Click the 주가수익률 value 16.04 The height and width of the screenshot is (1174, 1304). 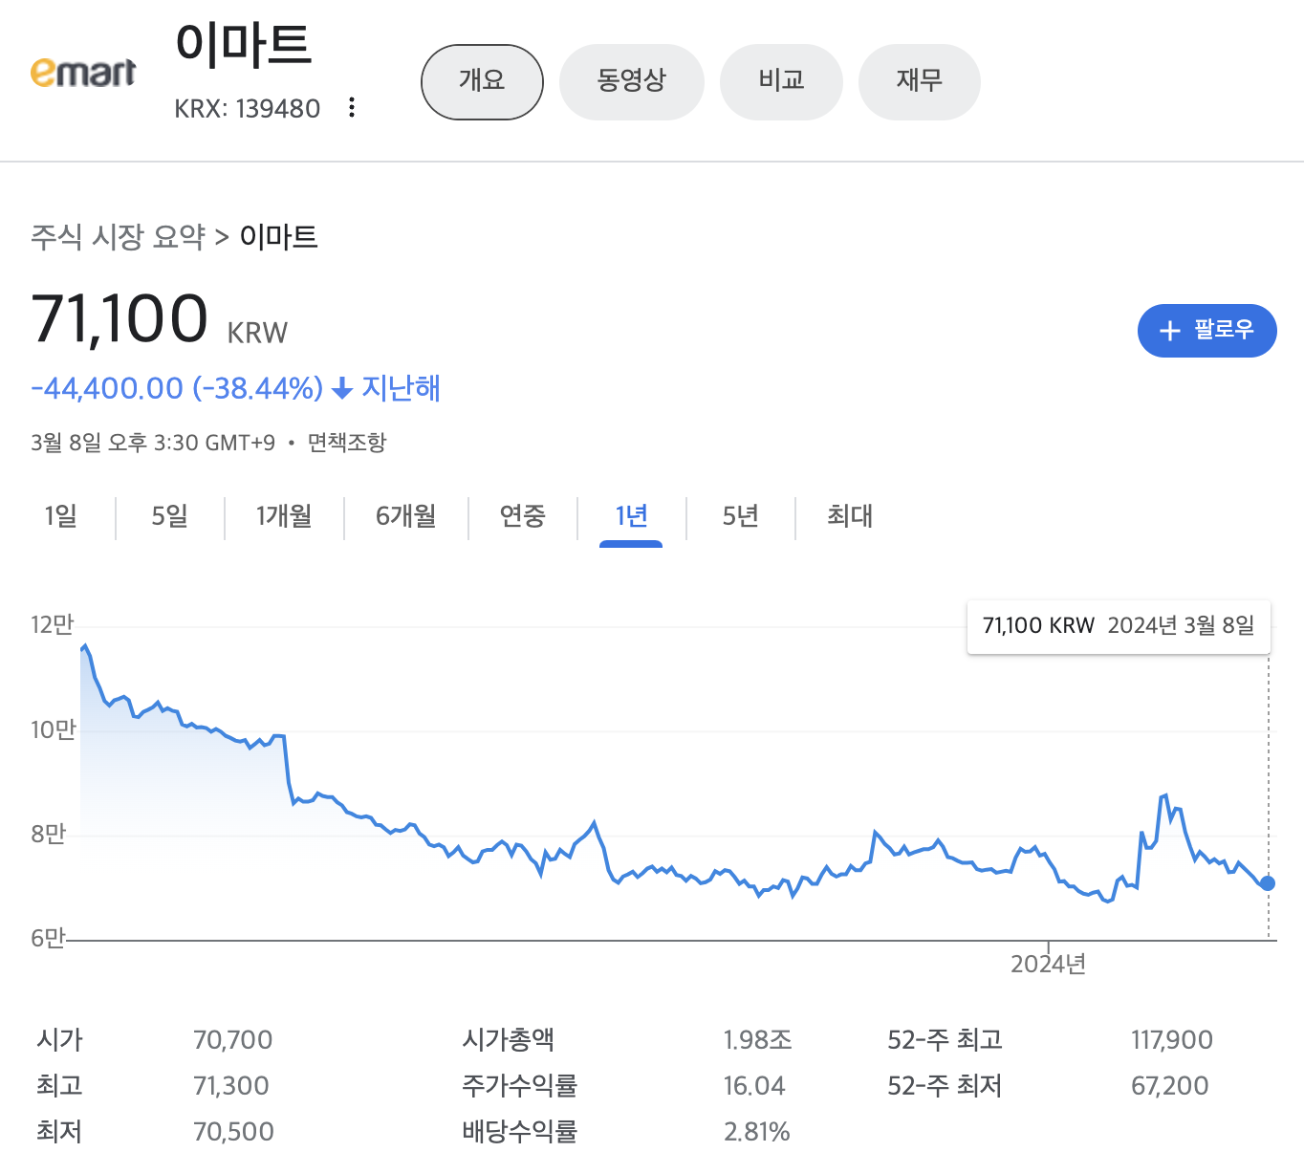point(754,1086)
